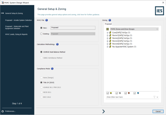This screenshot has width=166, height=115.
Task: Click the zone grid icon beside grouping dropdown
Action: (x=107, y=29)
